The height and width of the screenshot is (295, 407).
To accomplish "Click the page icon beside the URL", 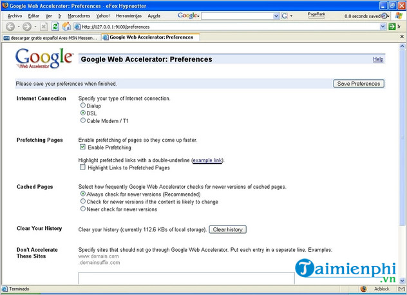I will pos(77,26).
